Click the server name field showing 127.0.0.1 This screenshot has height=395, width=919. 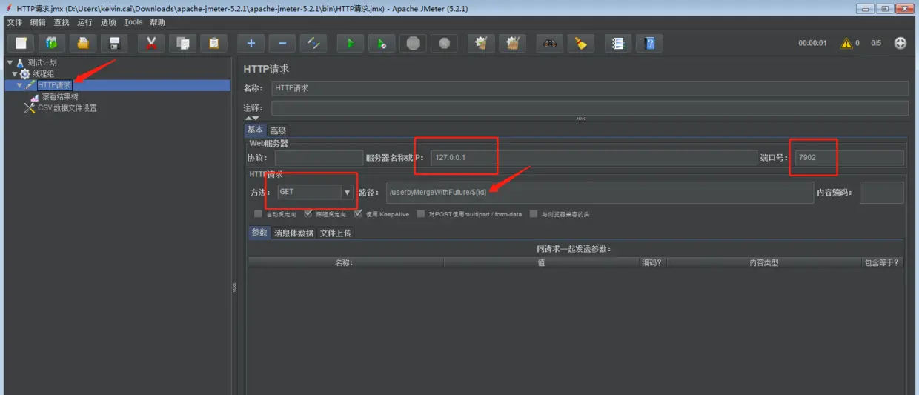[x=594, y=158]
